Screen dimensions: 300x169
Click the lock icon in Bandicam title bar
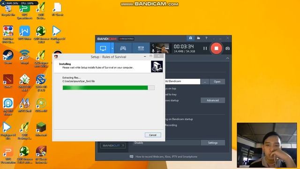click(x=191, y=38)
